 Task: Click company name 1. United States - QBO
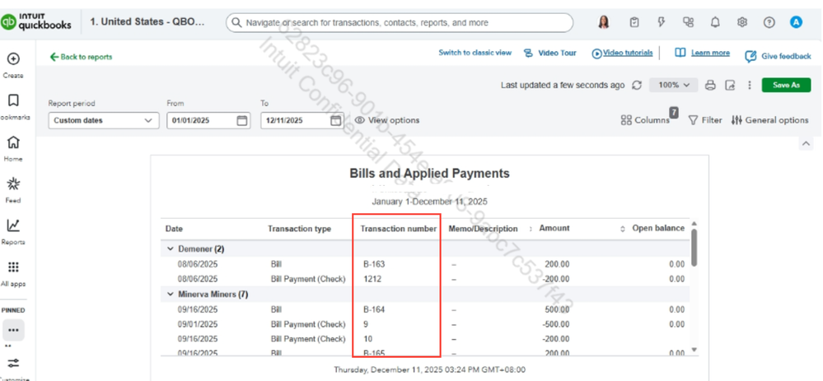click(147, 22)
